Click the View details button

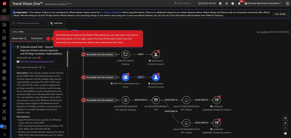[x=280, y=14]
